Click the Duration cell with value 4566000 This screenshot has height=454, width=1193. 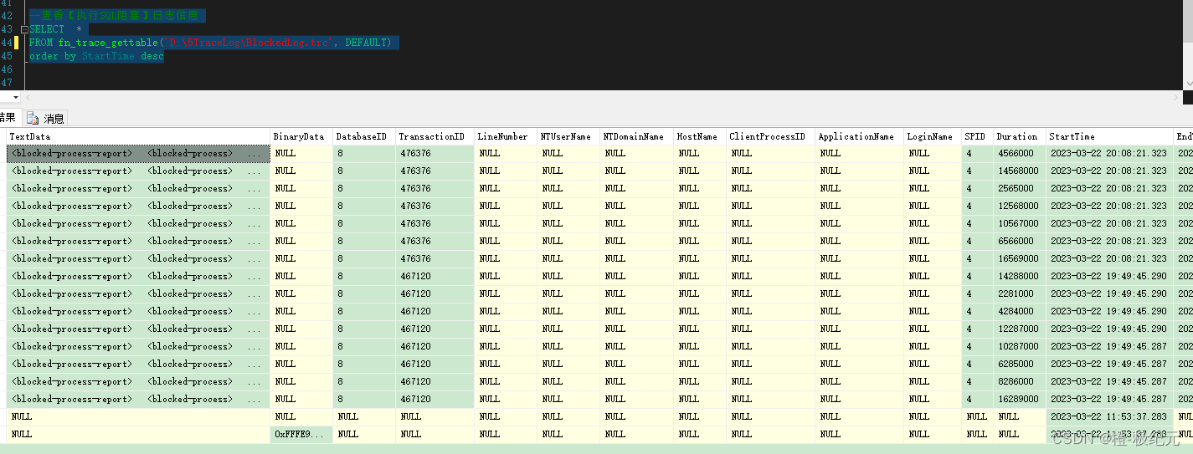[x=1018, y=154]
